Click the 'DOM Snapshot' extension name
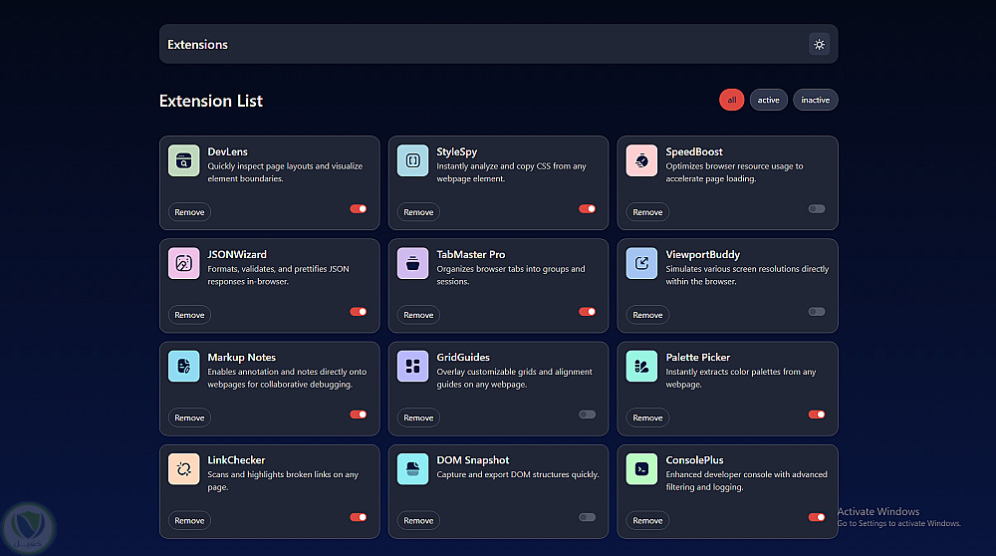The image size is (996, 556). pos(472,460)
